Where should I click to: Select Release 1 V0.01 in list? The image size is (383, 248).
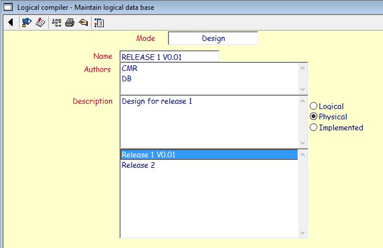pyautogui.click(x=209, y=155)
